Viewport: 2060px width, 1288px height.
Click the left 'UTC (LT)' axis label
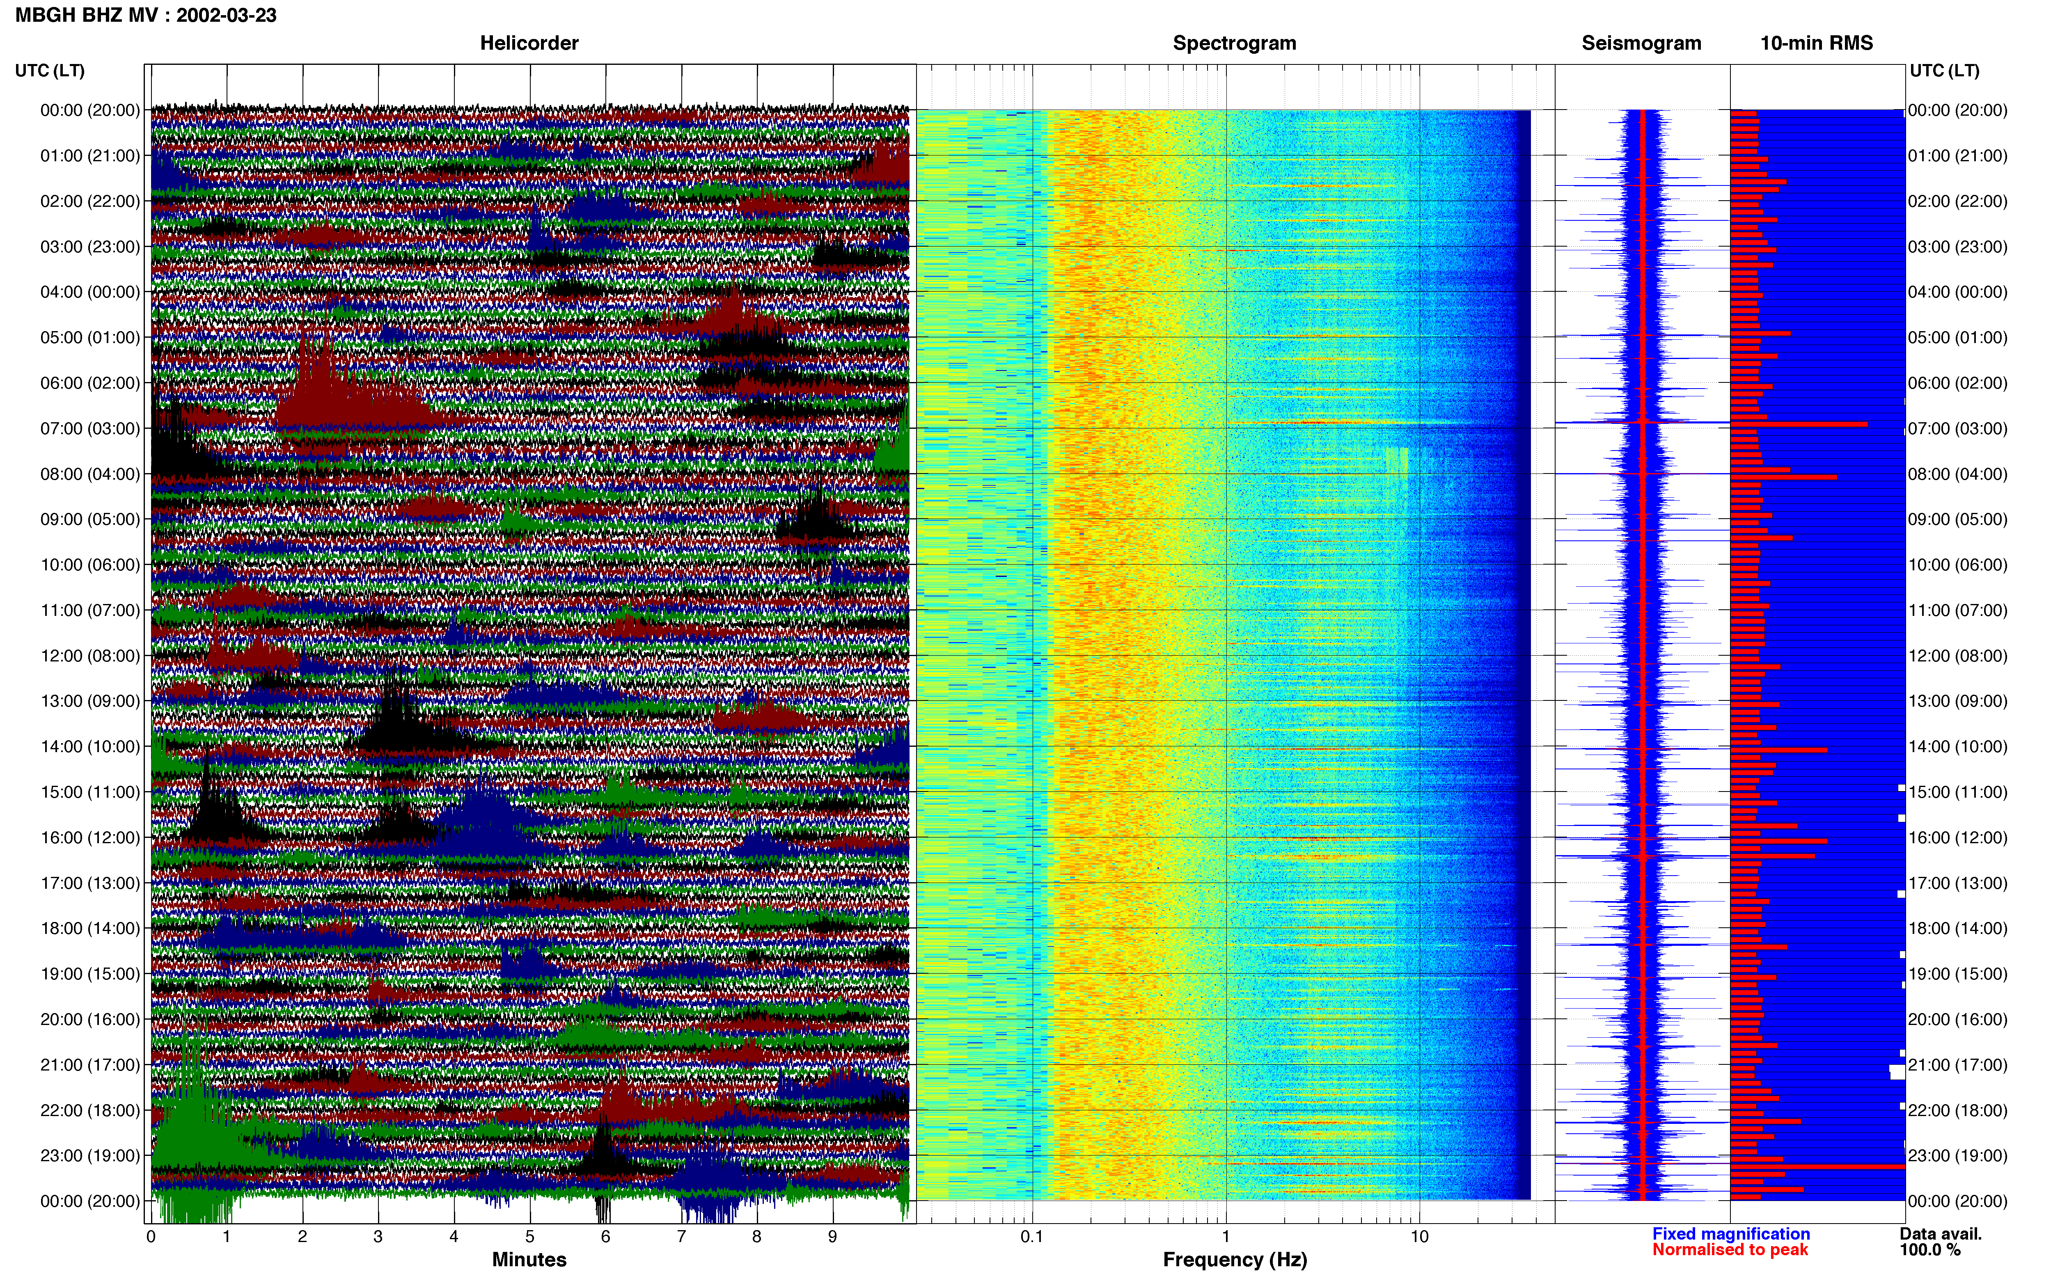click(x=49, y=71)
